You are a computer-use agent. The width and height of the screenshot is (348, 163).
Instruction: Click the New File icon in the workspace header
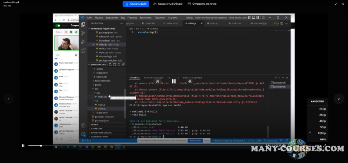pos(110,65)
